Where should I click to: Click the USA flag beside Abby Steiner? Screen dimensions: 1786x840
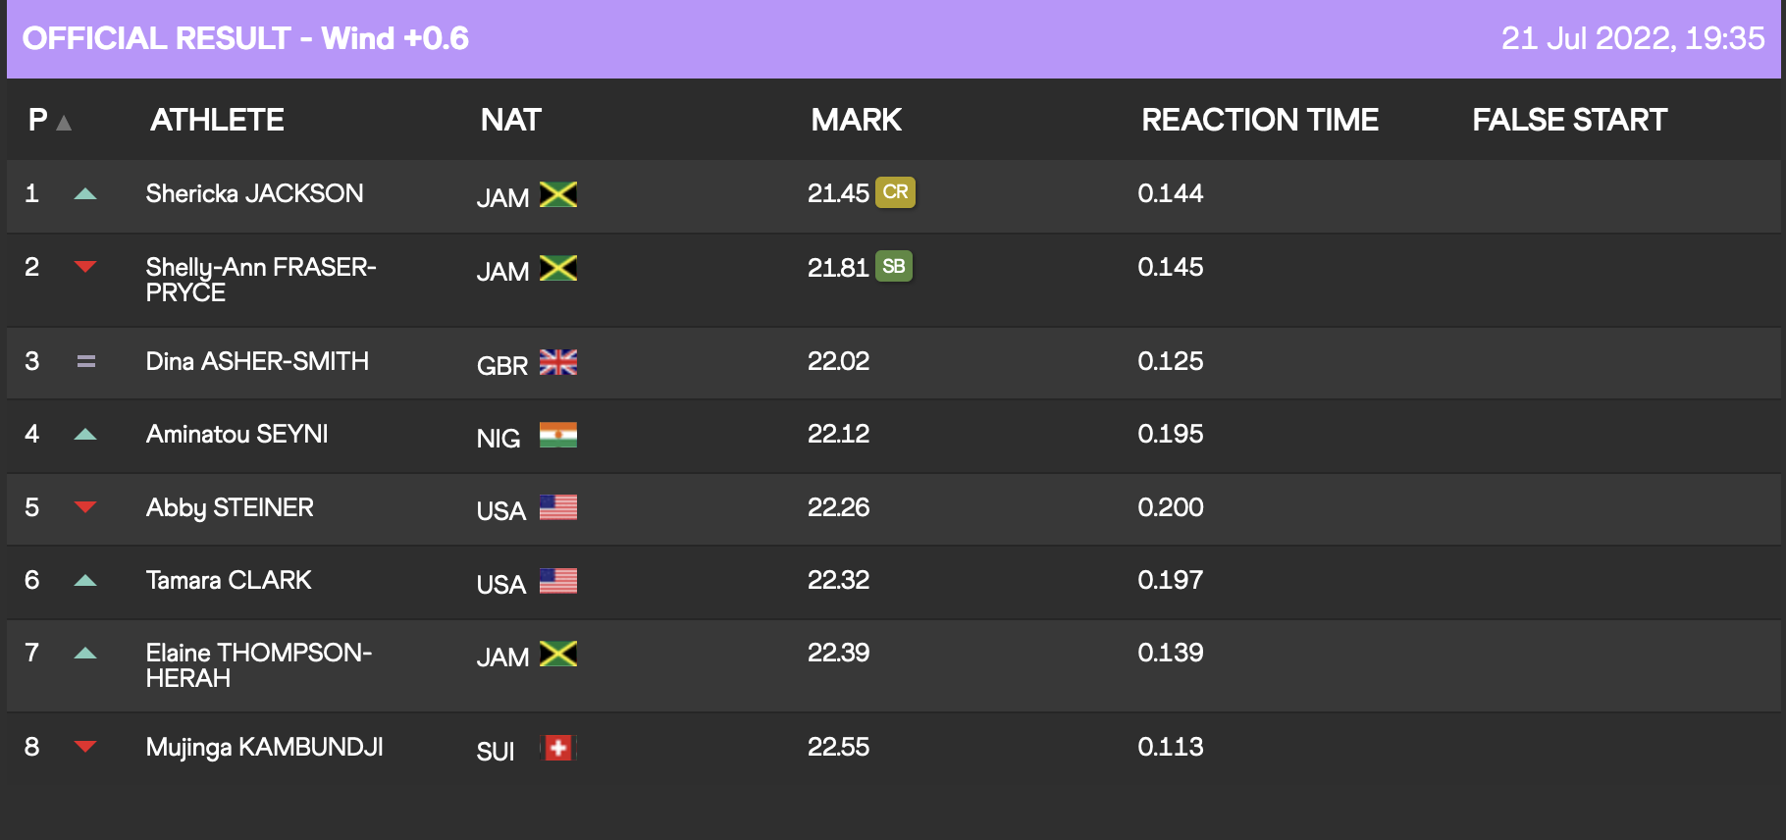[557, 508]
